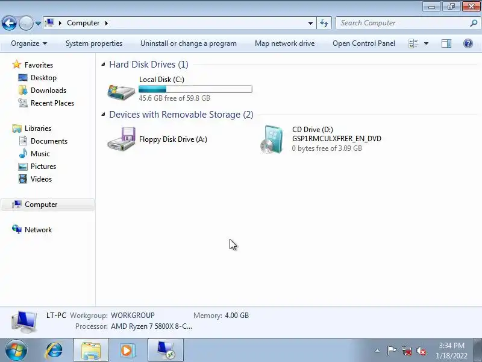This screenshot has height=362, width=482.
Task: Select the Floppy Disk Drive icon
Action: tap(121, 139)
